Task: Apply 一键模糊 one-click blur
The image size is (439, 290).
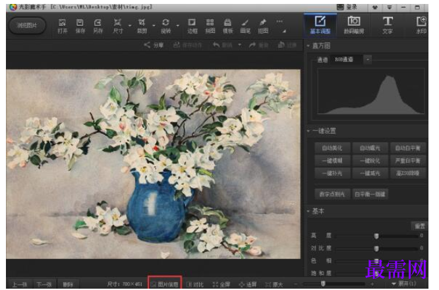Action: tap(332, 161)
